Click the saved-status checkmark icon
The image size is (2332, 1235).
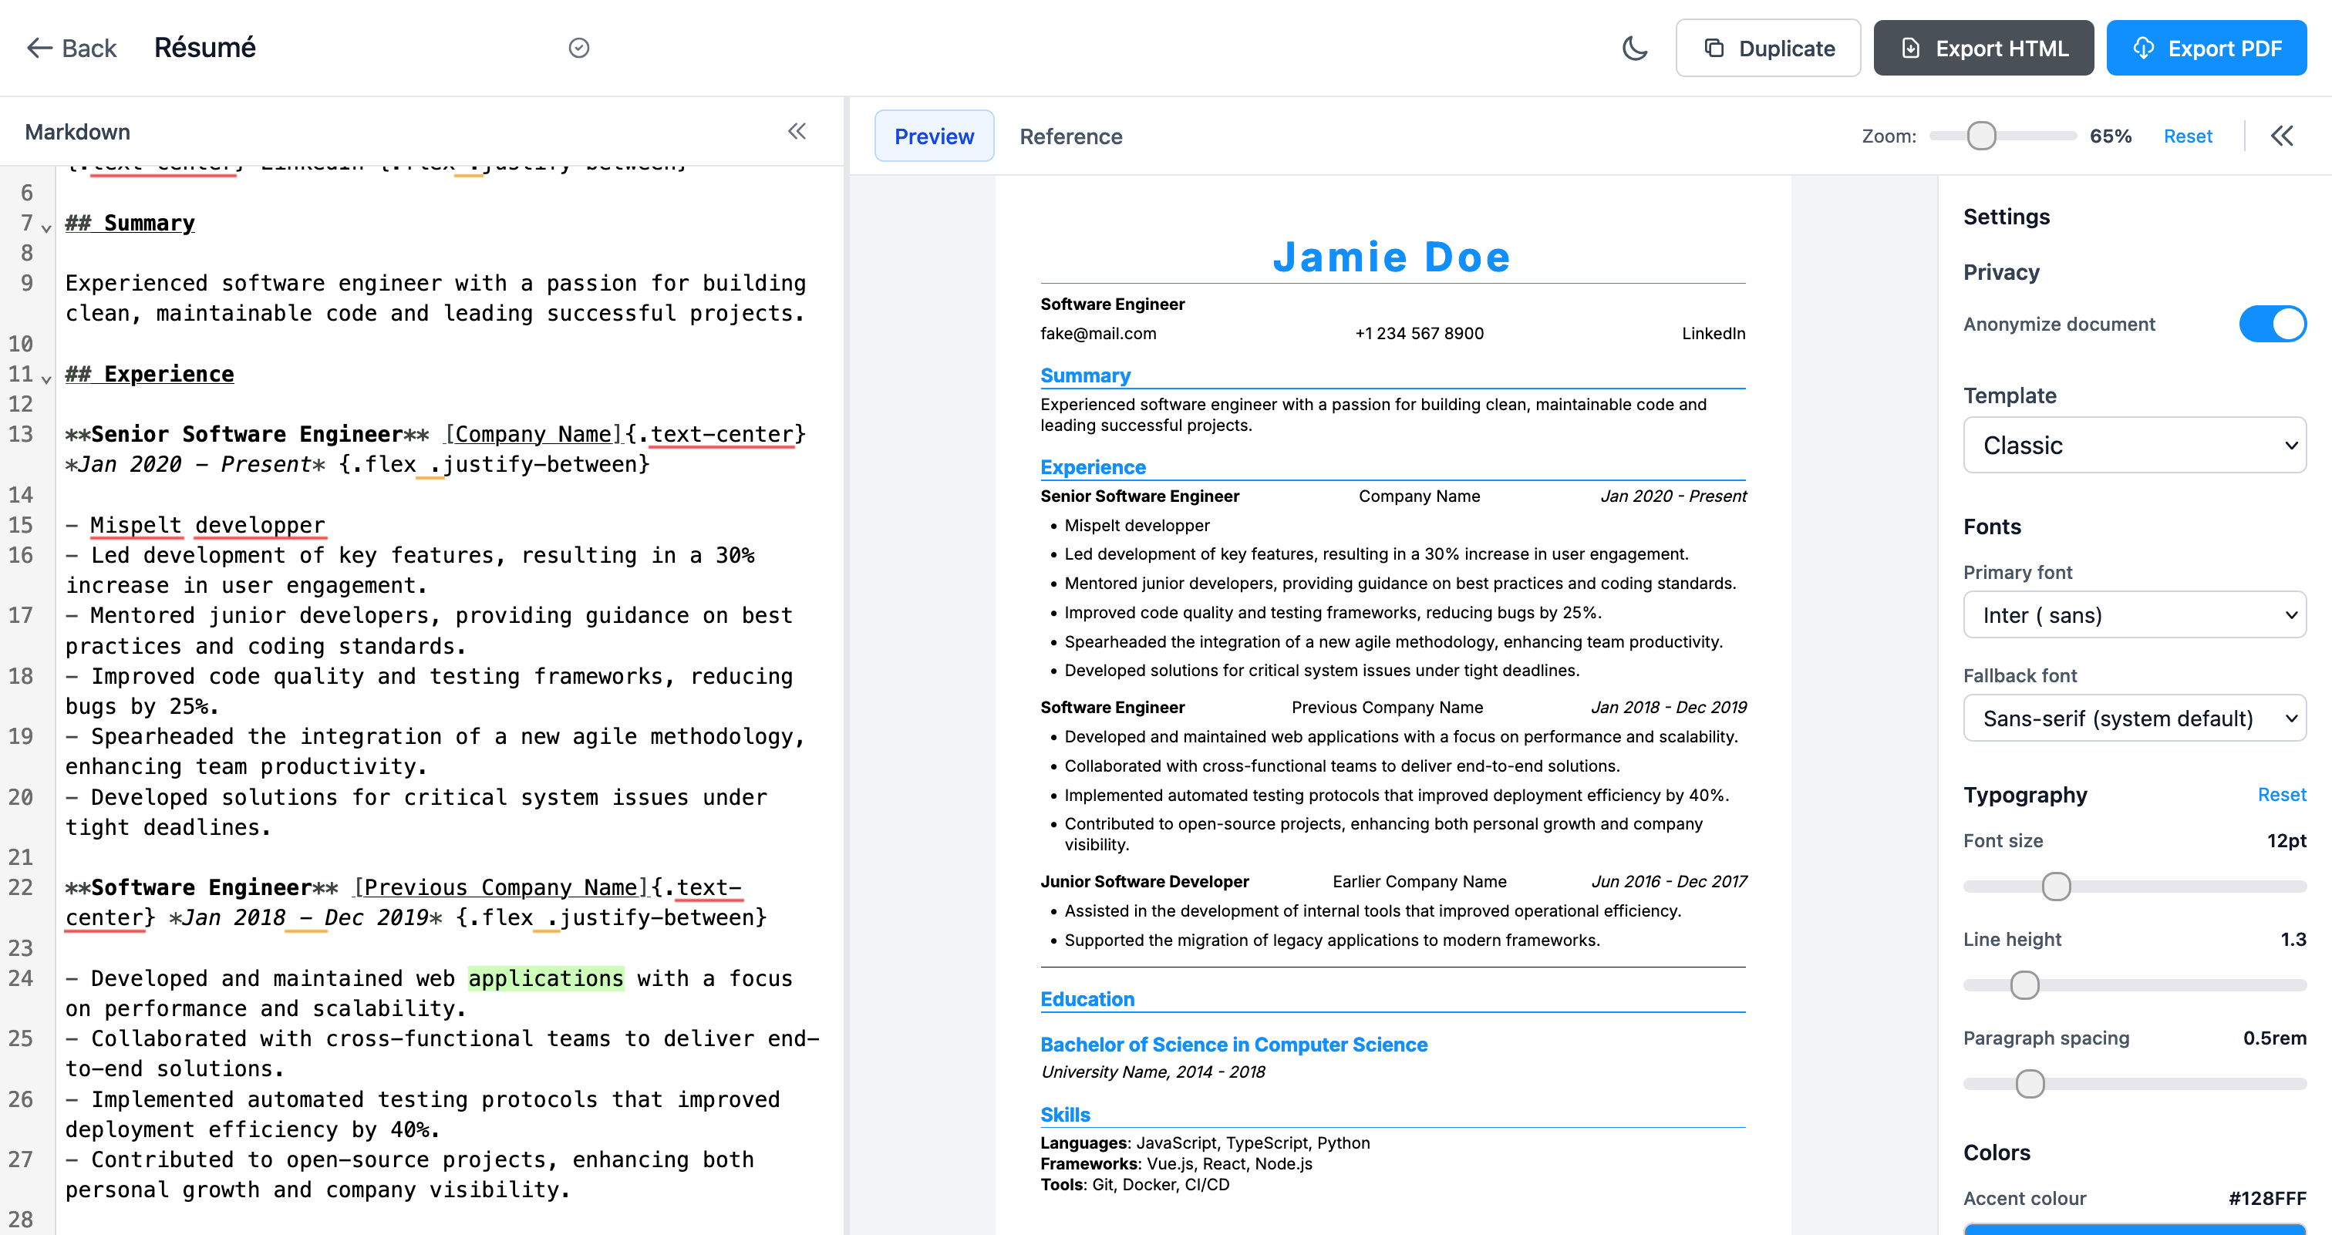click(579, 47)
